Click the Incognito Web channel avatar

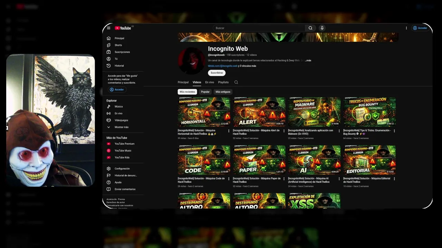[191, 61]
